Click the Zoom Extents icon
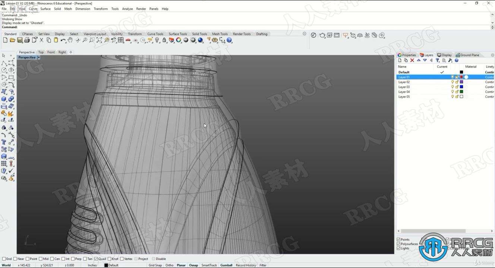Image resolution: width=495 pixels, height=268 pixels. pos(99,40)
